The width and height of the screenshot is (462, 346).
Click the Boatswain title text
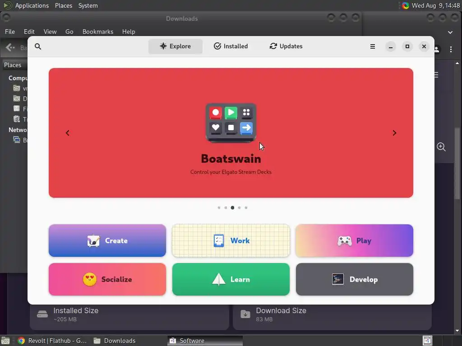[231, 159]
